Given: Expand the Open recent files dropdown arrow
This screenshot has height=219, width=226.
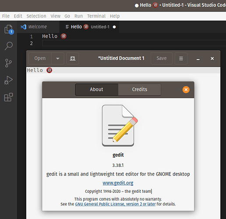Looking at the screenshot, I should [58, 58].
